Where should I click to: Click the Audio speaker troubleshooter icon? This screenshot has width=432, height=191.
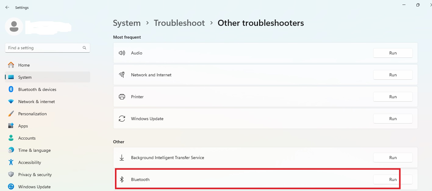point(122,53)
